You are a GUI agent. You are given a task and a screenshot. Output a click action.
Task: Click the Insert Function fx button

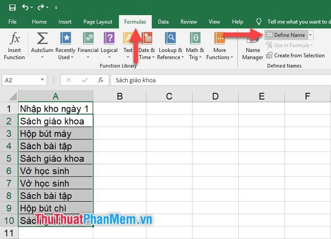(14, 46)
